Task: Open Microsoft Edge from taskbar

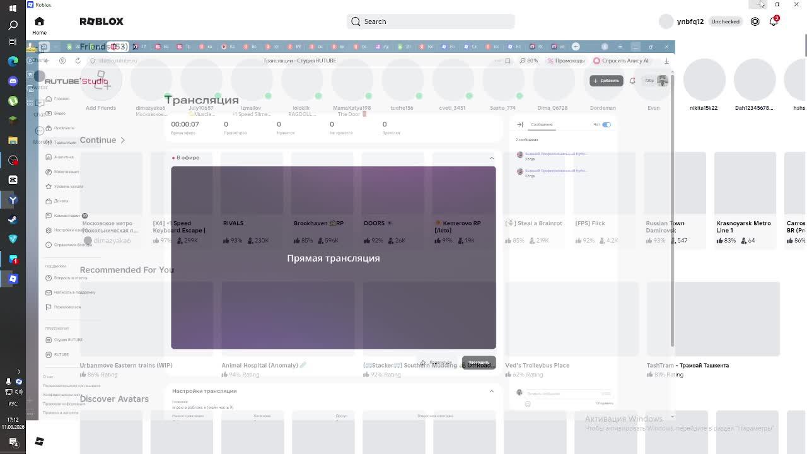Action: coord(13,61)
